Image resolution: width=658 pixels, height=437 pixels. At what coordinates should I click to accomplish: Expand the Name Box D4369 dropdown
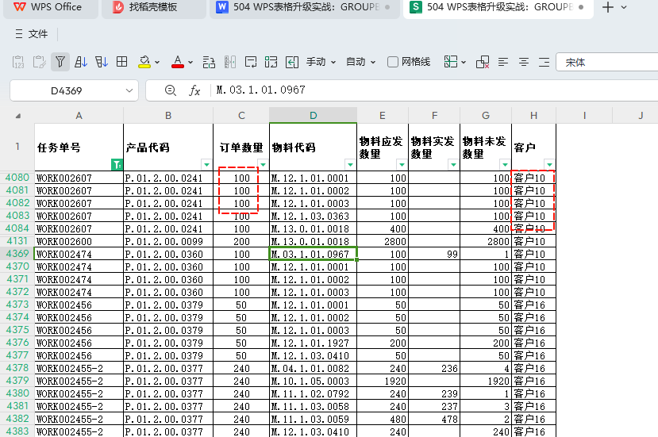coord(129,90)
